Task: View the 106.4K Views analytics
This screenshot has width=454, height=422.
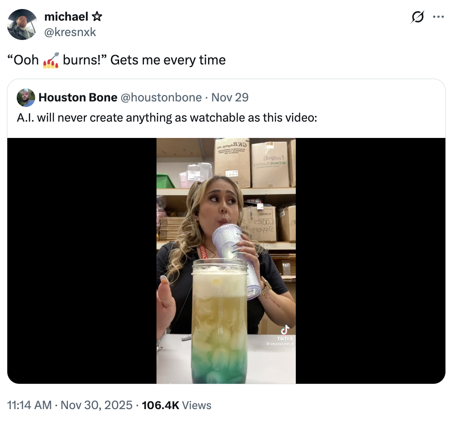Action: 176,405
